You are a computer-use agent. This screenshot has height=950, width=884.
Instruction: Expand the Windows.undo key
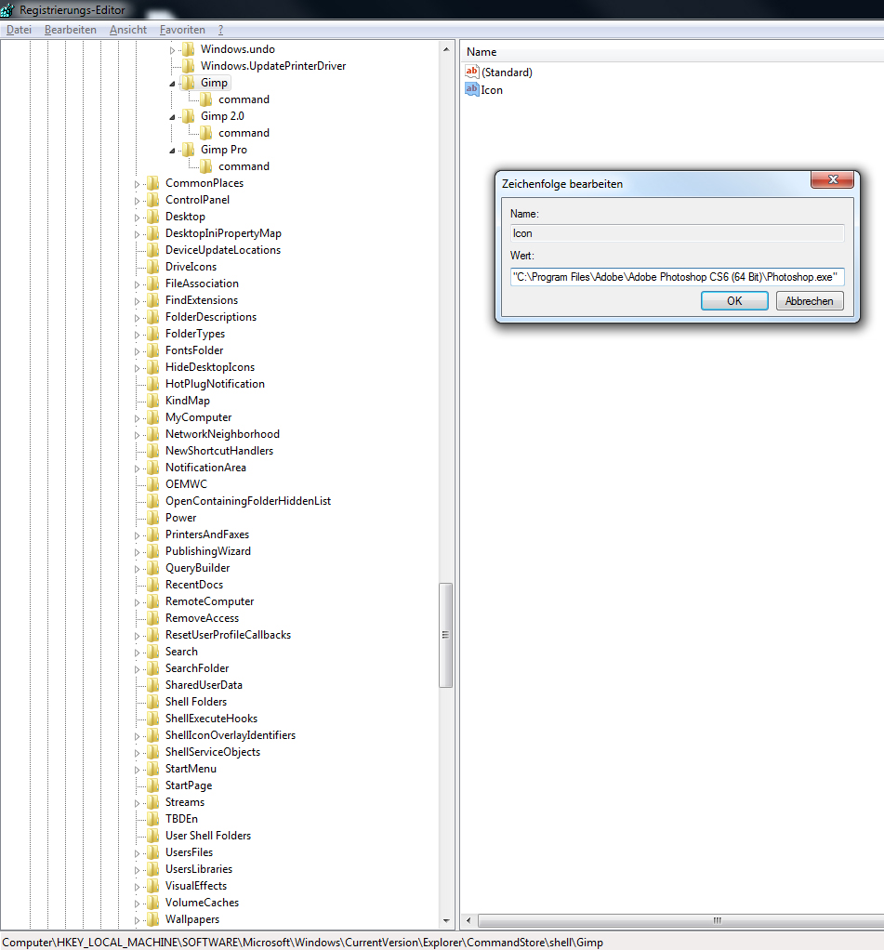point(172,49)
